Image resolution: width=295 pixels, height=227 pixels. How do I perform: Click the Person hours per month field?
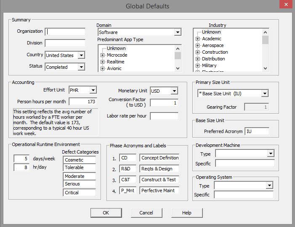[83, 102]
